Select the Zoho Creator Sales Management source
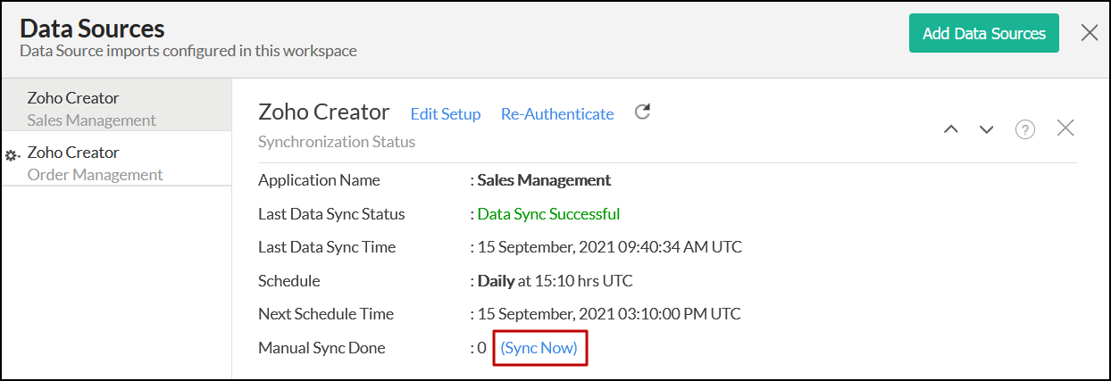 pyautogui.click(x=91, y=109)
